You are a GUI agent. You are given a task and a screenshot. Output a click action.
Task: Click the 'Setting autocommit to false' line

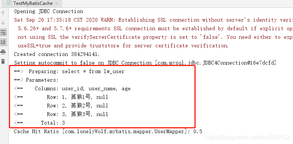(145, 63)
